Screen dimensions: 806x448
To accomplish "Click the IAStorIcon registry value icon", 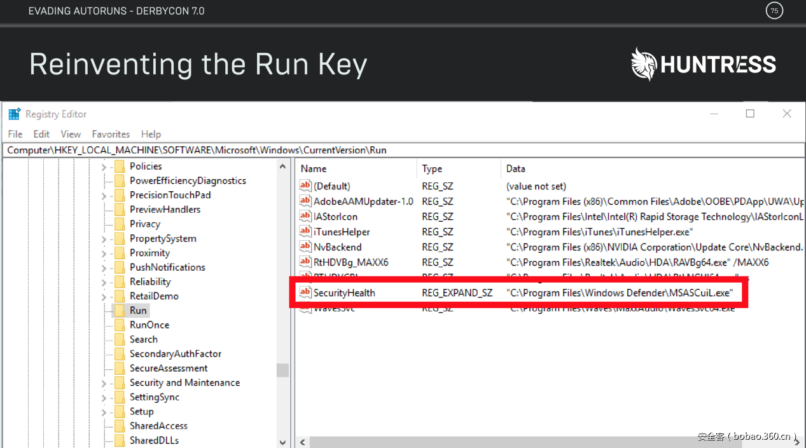I will 305,217.
